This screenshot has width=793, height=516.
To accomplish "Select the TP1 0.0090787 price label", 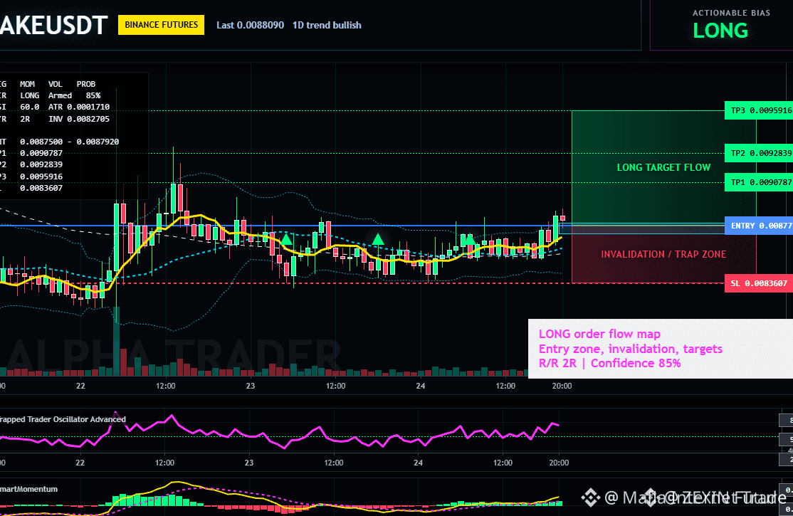I will pyautogui.click(x=759, y=182).
